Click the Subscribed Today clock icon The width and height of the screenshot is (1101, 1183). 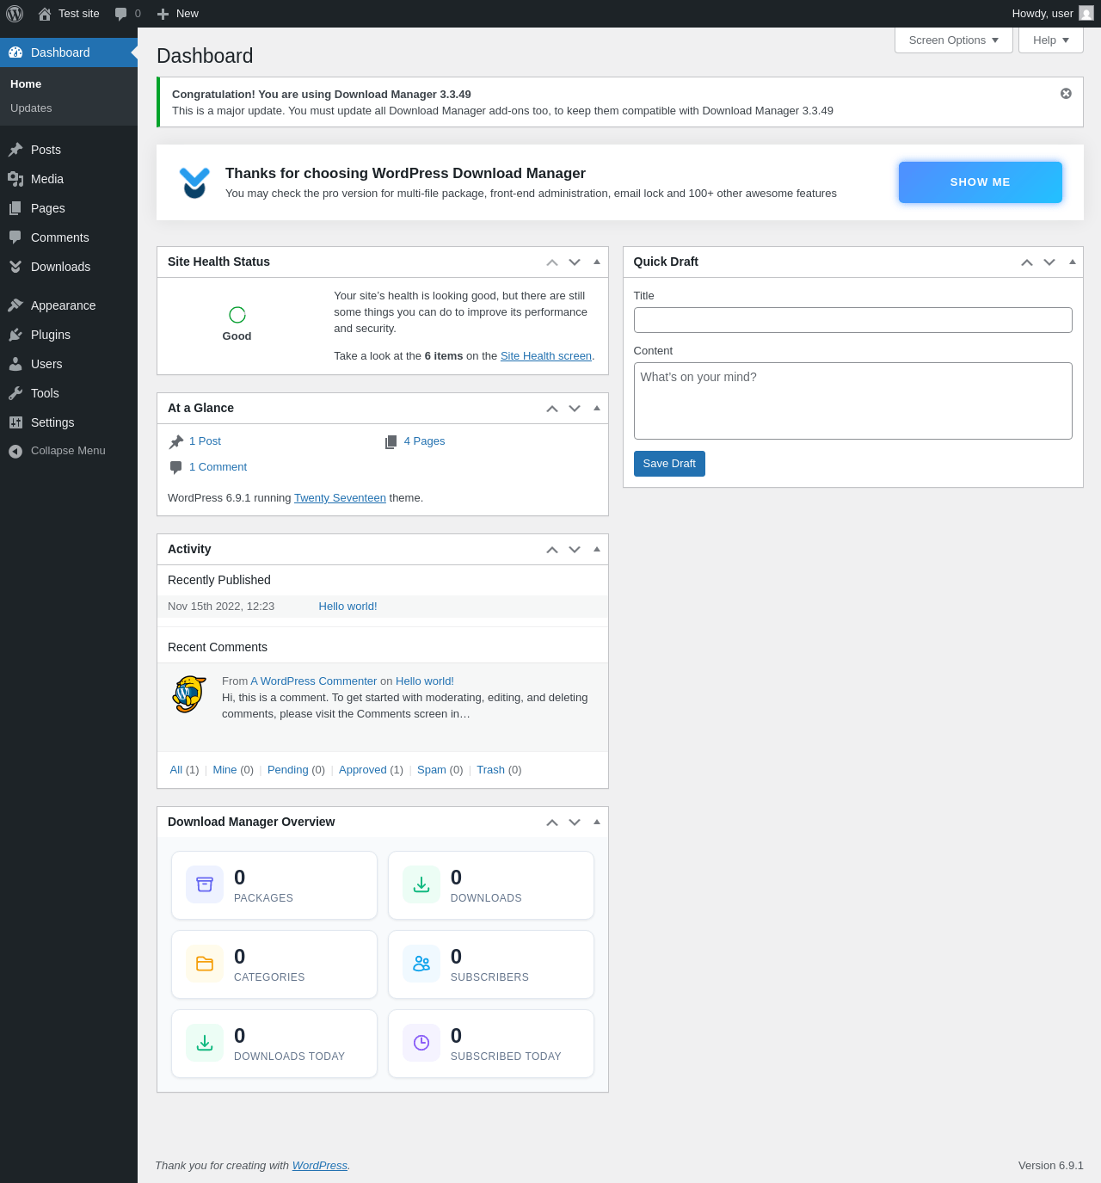[x=421, y=1043]
